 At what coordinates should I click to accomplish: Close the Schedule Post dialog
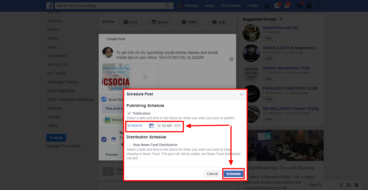pyautogui.click(x=241, y=94)
